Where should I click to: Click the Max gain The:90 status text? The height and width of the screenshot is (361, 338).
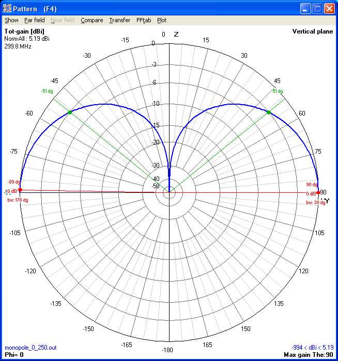point(309,355)
